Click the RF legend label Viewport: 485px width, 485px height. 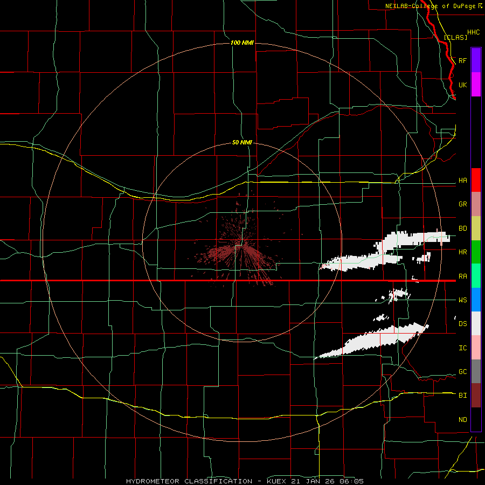pyautogui.click(x=463, y=60)
